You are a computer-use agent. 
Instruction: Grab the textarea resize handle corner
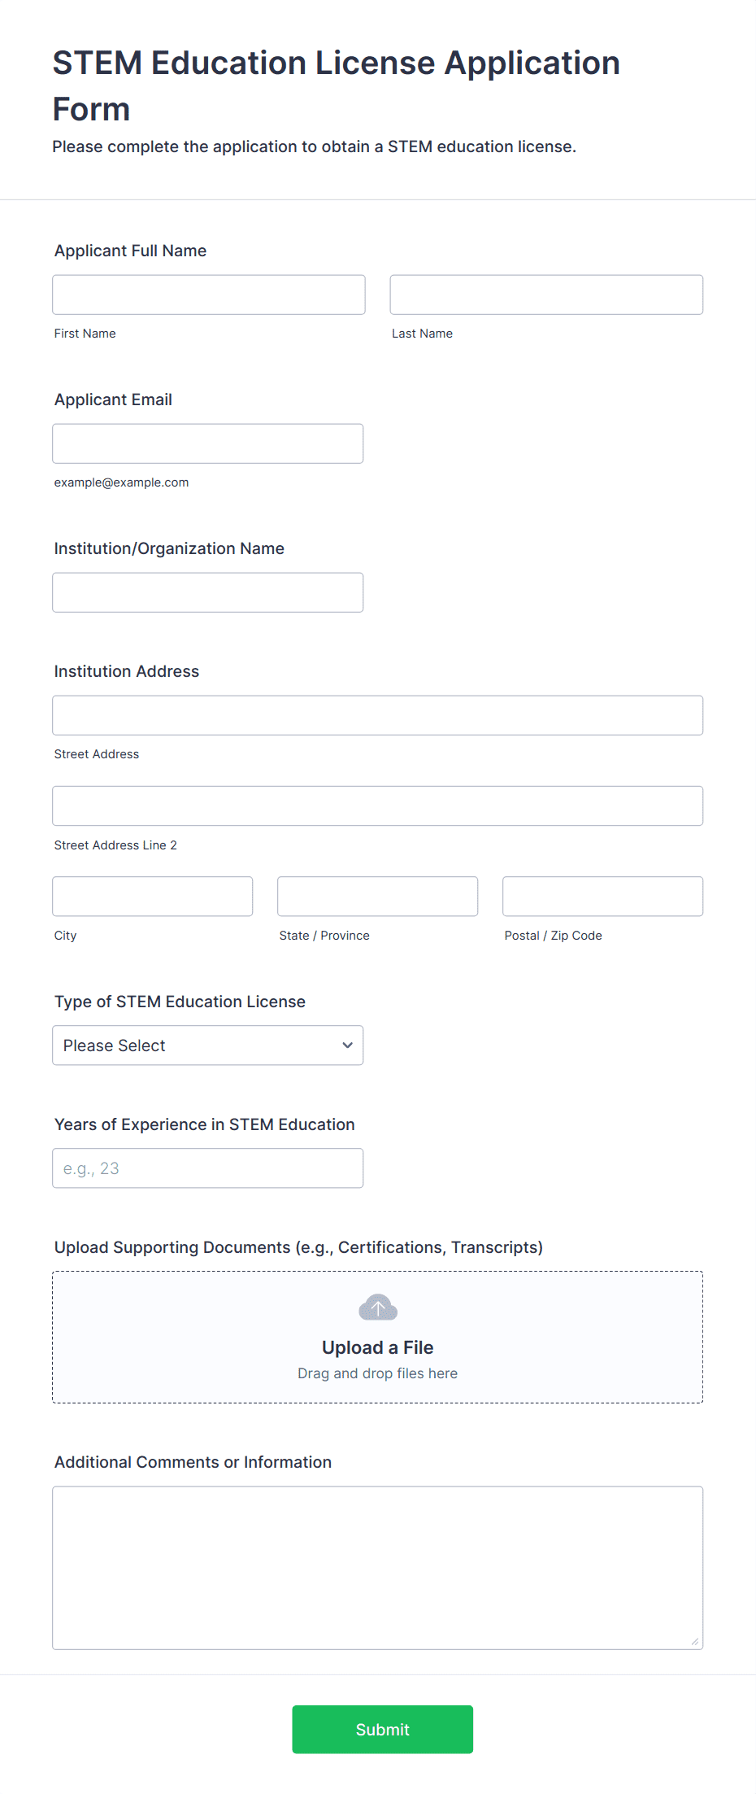(x=695, y=1642)
